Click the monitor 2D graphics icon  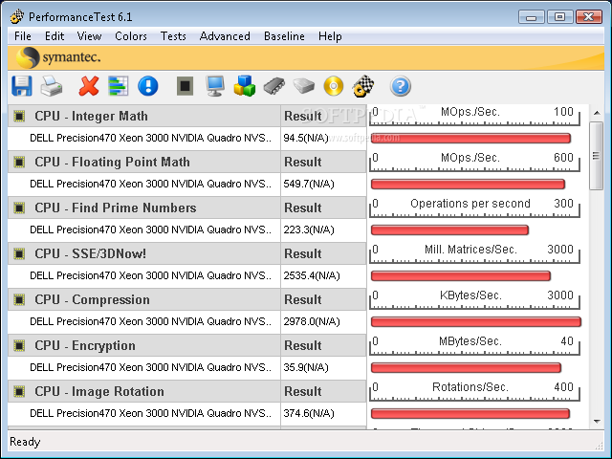pyautogui.click(x=215, y=86)
